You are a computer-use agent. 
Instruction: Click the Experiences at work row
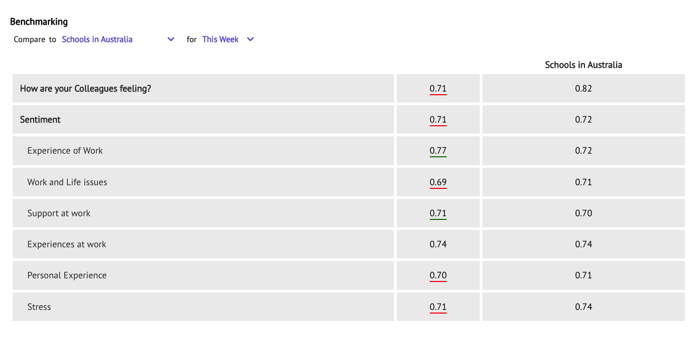[x=203, y=244]
